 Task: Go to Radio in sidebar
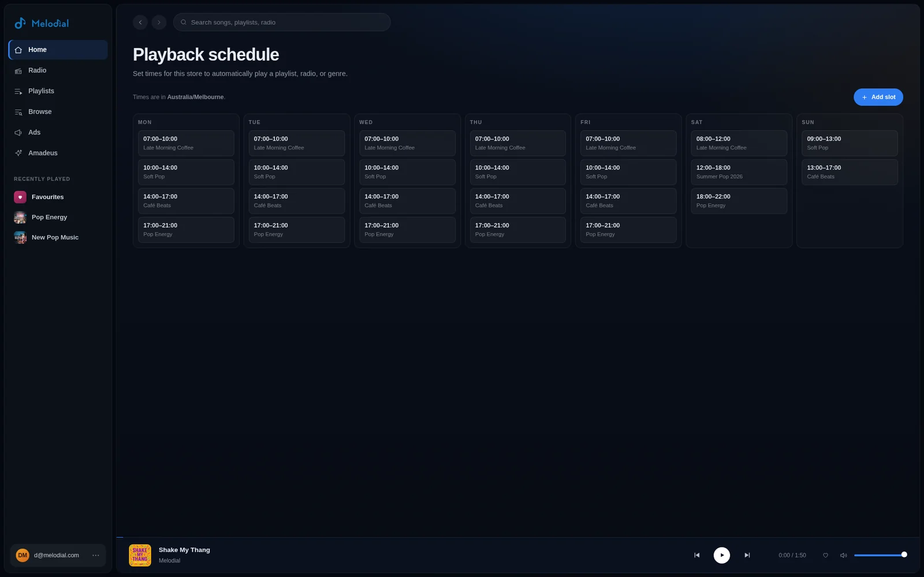(58, 70)
